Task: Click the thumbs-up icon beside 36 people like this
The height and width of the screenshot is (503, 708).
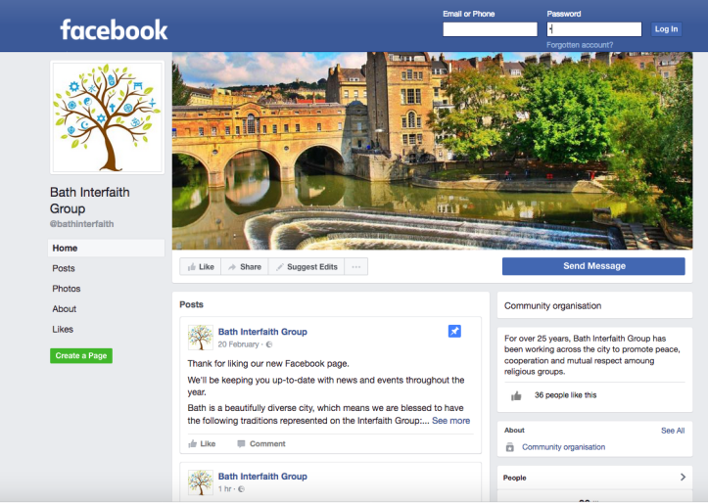Action: (516, 395)
